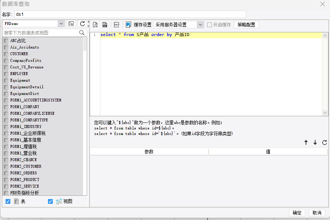330x220 pixels.
Task: Move parameter up with up arrow
Action: (x=306, y=143)
